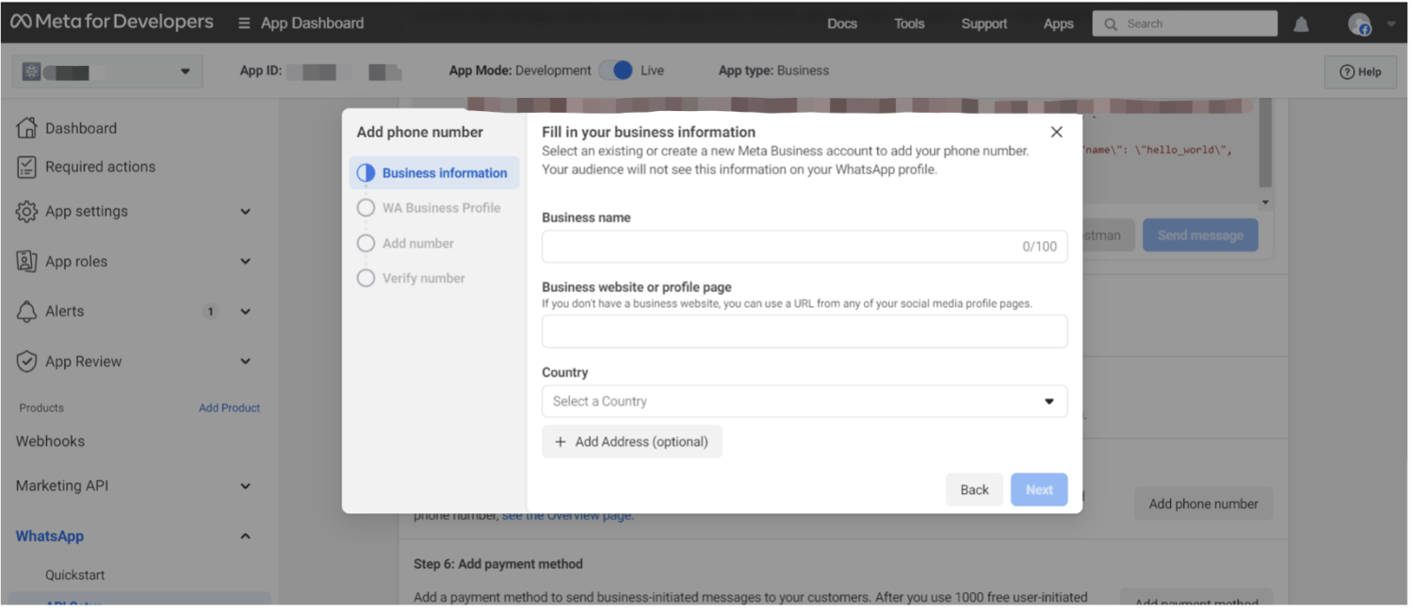Viewport: 1413px width, 612px height.
Task: Open the Tools menu in header
Action: point(909,24)
